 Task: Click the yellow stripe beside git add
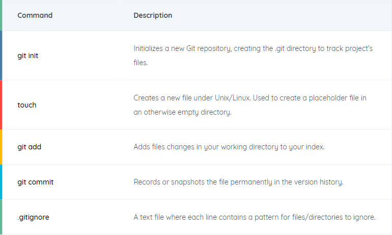coord(1,147)
